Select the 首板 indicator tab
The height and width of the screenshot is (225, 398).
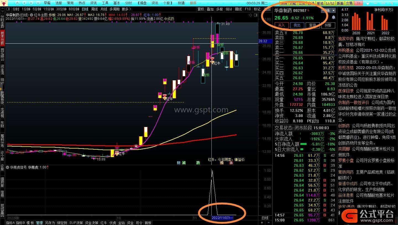(148, 223)
